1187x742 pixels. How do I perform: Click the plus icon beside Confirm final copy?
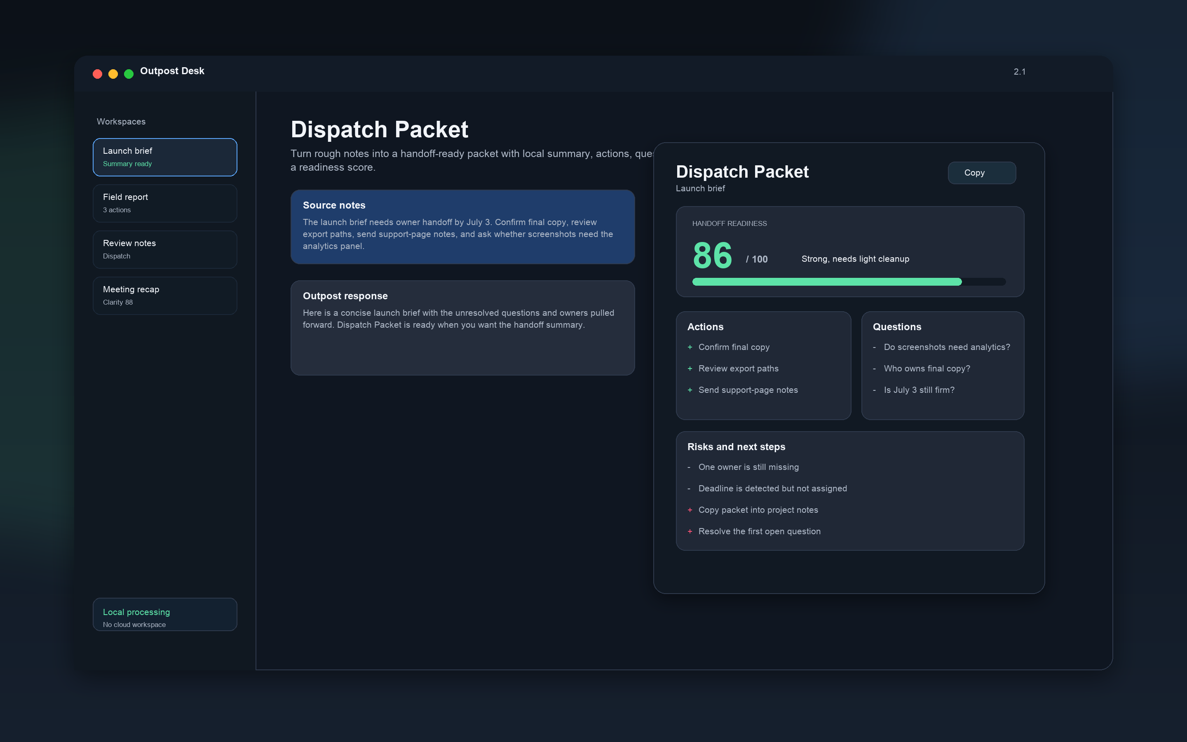click(x=690, y=347)
